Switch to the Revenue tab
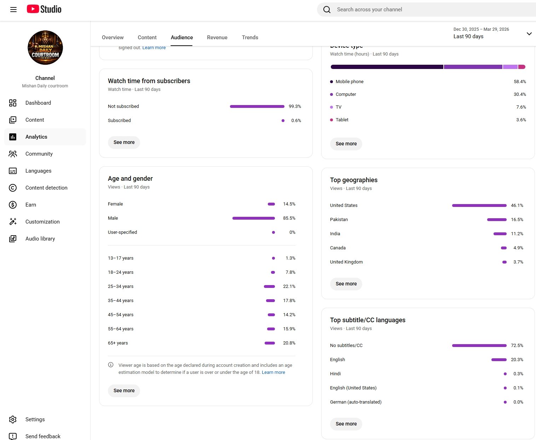 217,37
